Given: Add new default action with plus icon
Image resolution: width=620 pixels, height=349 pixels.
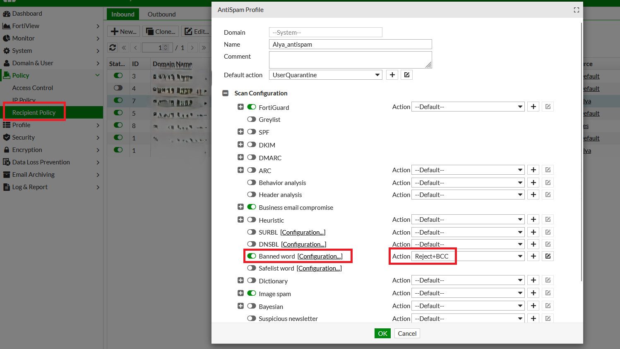Looking at the screenshot, I should pyautogui.click(x=392, y=75).
